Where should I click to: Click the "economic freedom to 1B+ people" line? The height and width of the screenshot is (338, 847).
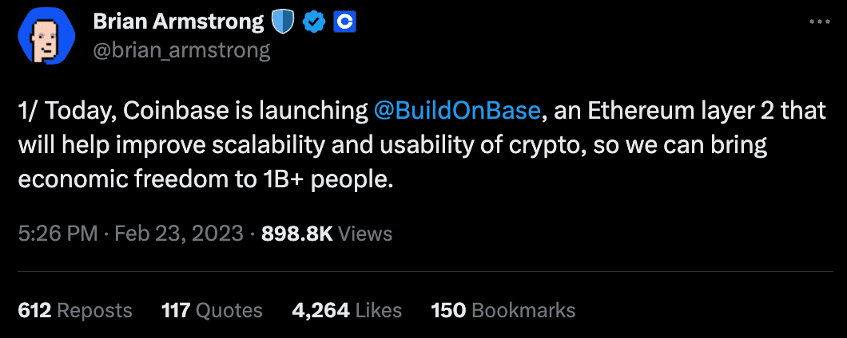pyautogui.click(x=205, y=180)
